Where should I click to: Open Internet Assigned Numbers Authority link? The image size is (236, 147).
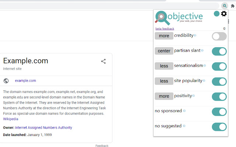[x=44, y=128]
